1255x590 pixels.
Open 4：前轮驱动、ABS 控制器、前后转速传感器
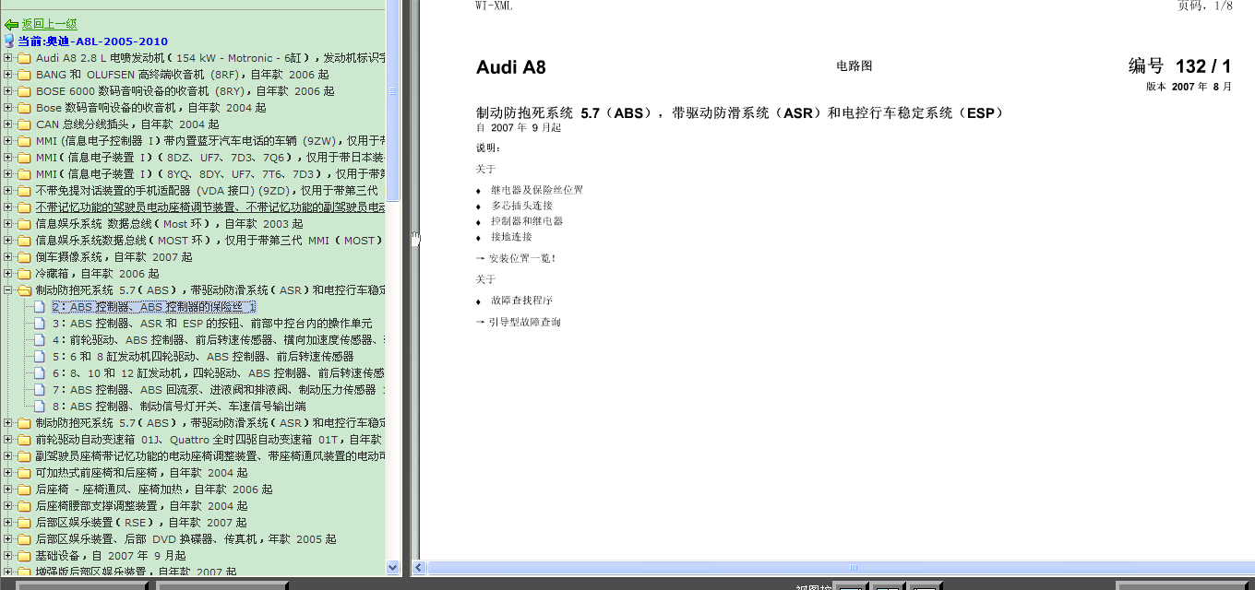[x=219, y=340]
